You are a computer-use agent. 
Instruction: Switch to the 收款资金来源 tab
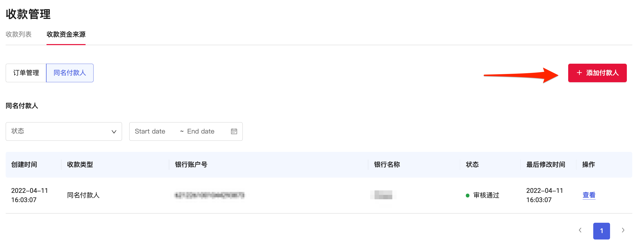pos(66,34)
